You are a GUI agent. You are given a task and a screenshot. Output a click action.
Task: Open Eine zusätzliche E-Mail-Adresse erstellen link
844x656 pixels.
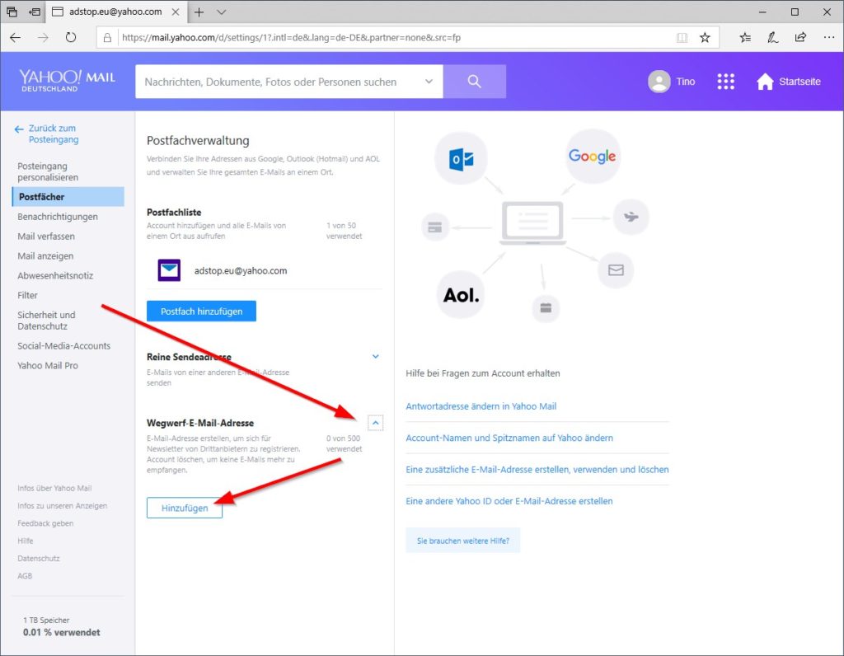point(537,470)
